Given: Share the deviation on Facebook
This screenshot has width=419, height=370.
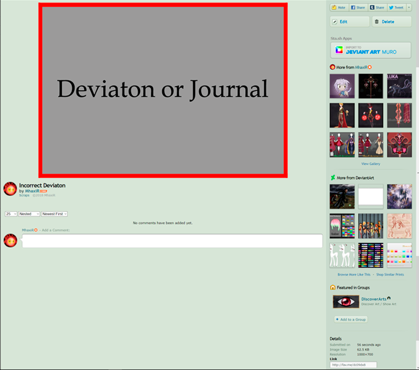Looking at the screenshot, I should (x=358, y=7).
